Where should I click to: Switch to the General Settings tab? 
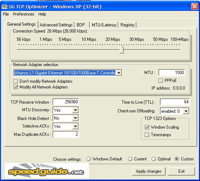[21, 24]
